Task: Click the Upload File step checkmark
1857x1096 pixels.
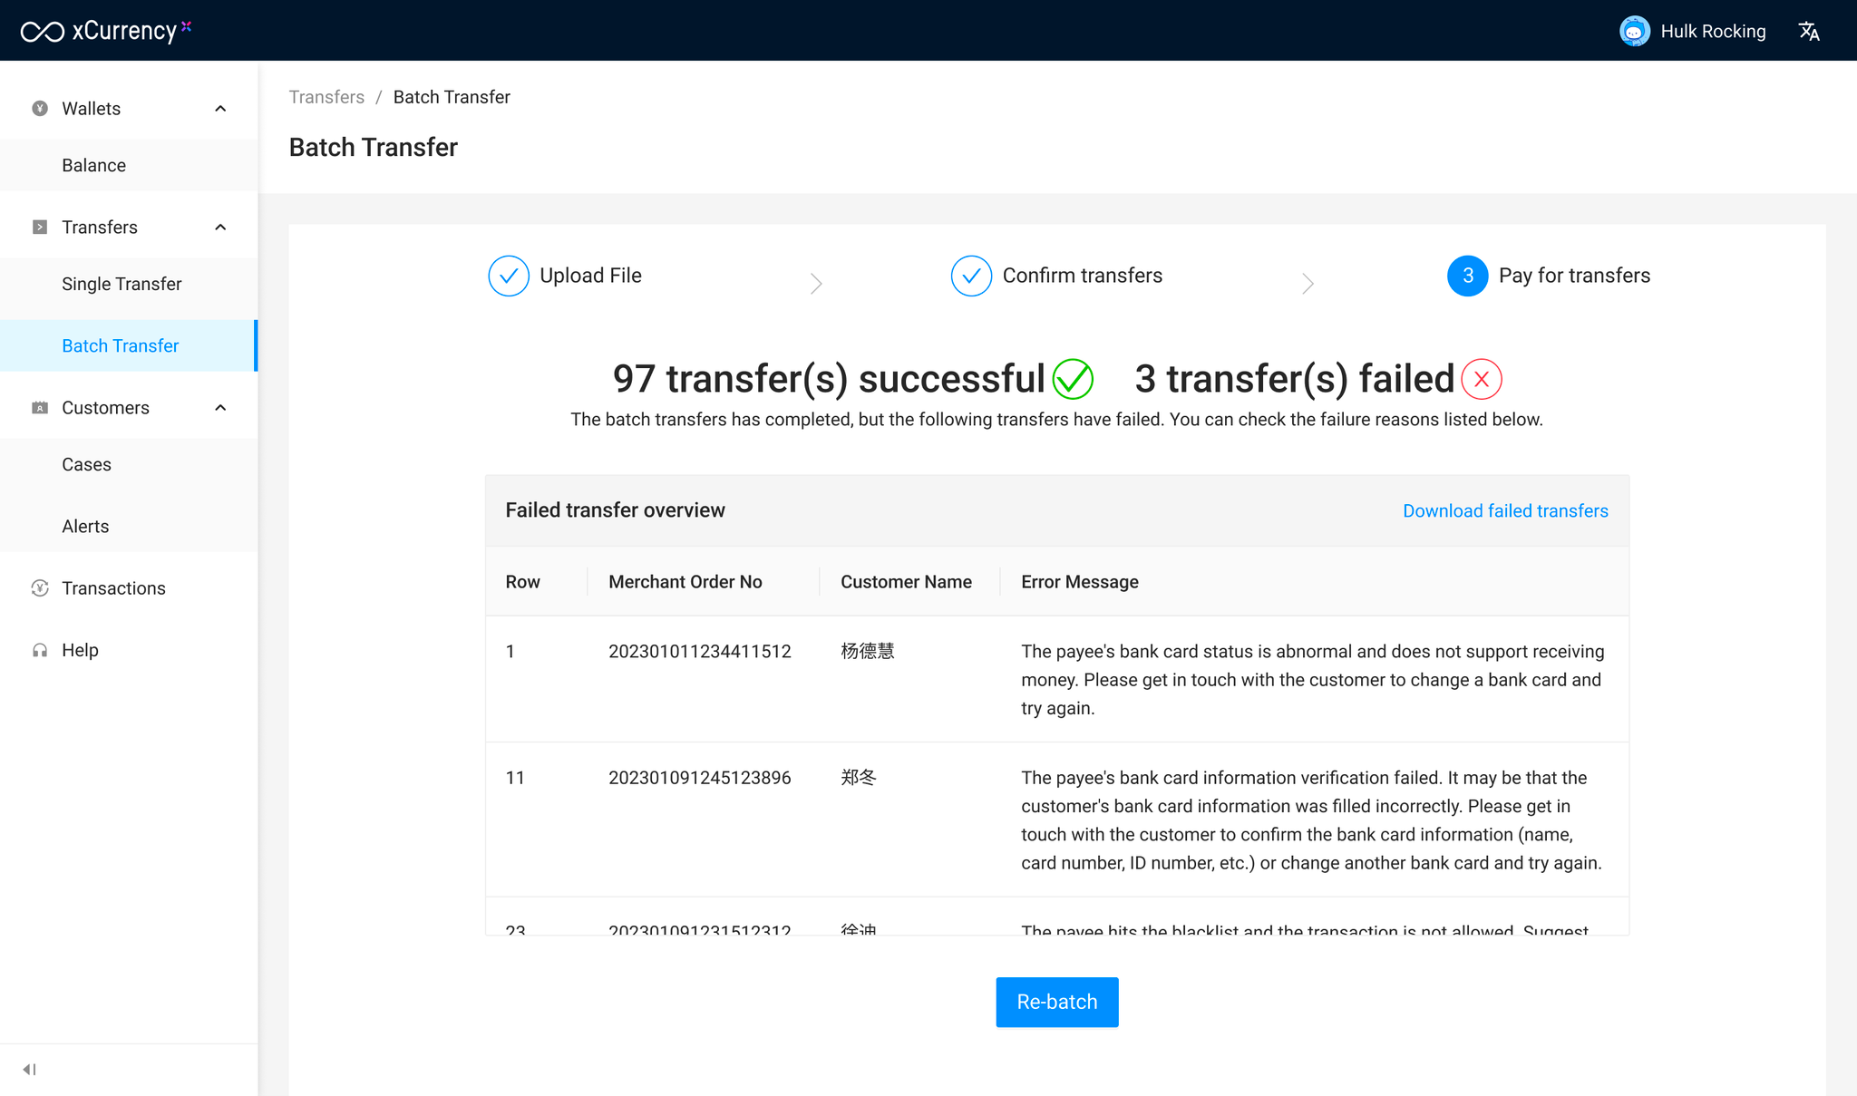Action: [509, 276]
